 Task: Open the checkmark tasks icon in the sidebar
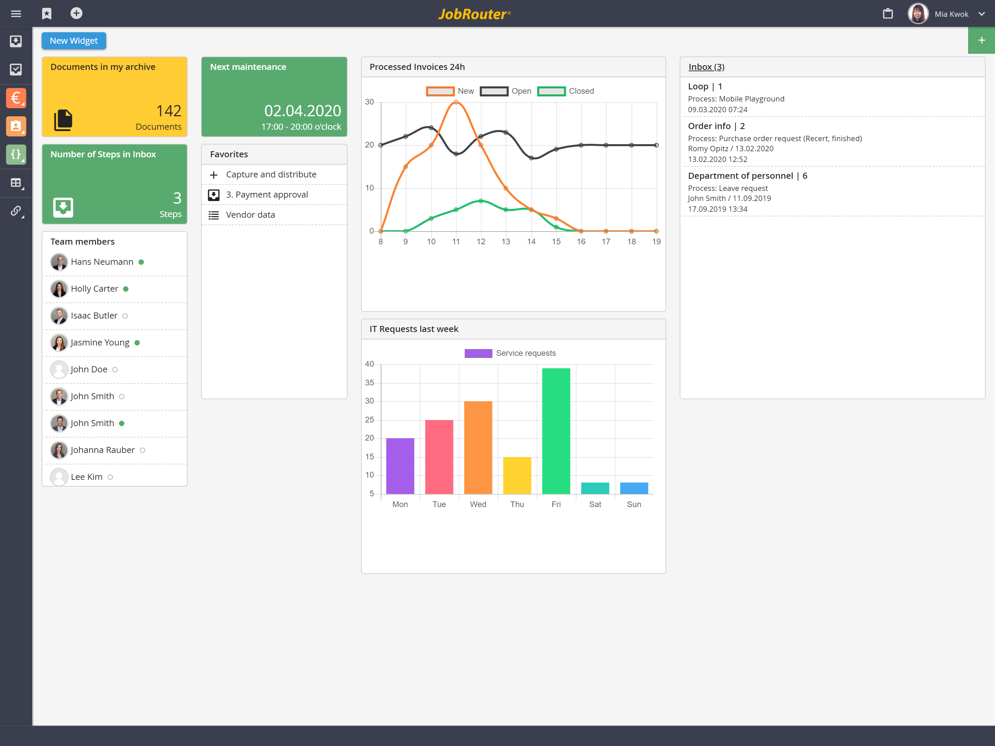pyautogui.click(x=16, y=69)
